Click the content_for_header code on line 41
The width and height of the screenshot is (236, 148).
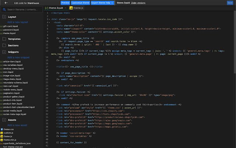point(72,142)
